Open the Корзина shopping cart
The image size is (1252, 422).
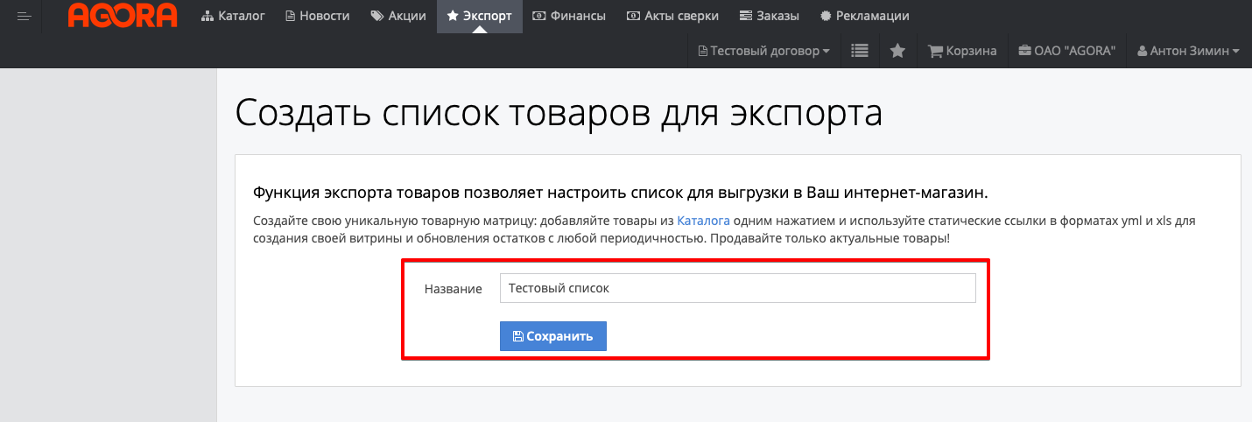[962, 51]
